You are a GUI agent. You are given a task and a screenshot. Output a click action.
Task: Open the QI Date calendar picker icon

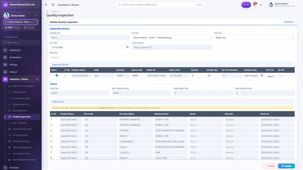pos(127,47)
